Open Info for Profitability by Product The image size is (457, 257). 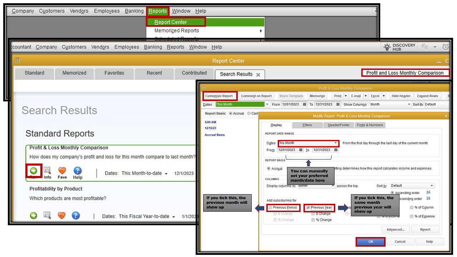pos(47,215)
